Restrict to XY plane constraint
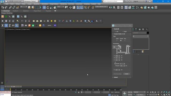Screen dimensions: 171x96 point(13,26)
